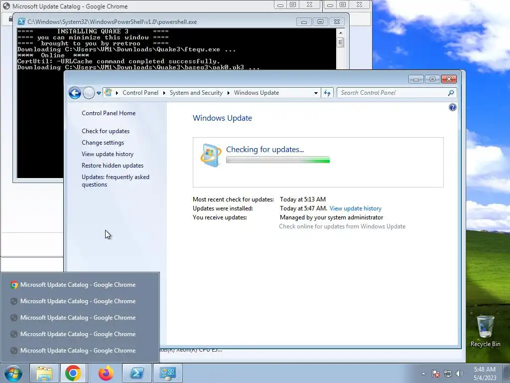The image size is (510, 383).
Task: Launch Firefox from taskbar
Action: click(106, 373)
